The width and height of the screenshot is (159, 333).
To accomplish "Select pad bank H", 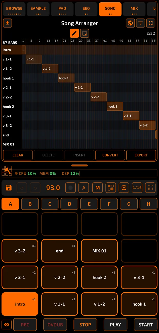I will coord(148,204).
